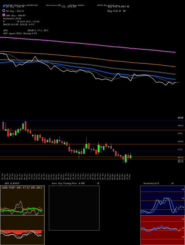The height and width of the screenshot is (245, 185).
Task: Click the ADX 9.03 +DY 17.11 header
Action: (22, 188)
